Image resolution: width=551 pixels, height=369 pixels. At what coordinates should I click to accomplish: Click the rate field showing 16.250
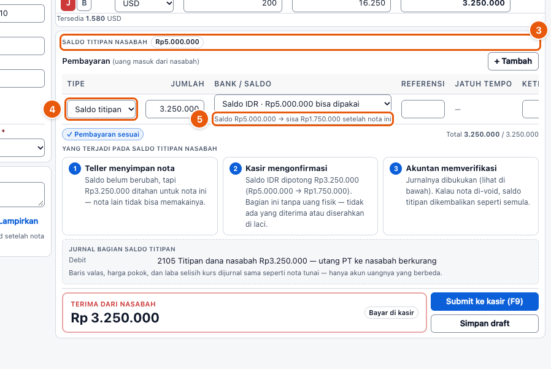pos(341,5)
